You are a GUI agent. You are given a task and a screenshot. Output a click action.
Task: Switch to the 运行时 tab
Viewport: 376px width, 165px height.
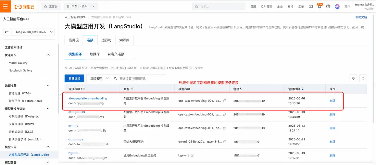[106, 40]
